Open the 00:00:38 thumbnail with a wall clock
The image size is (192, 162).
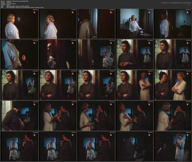pos(58,54)
